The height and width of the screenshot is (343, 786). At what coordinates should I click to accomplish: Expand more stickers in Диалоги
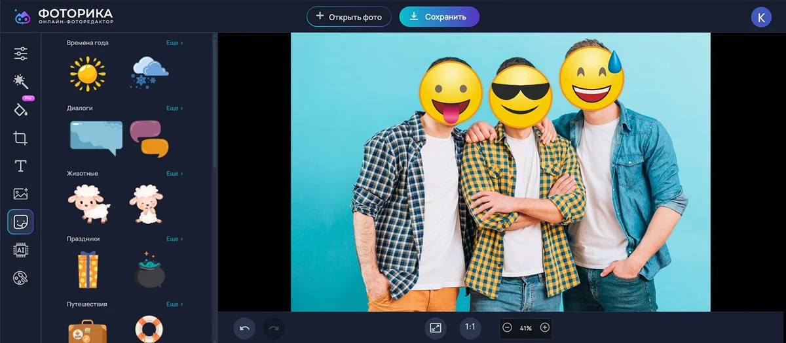174,108
